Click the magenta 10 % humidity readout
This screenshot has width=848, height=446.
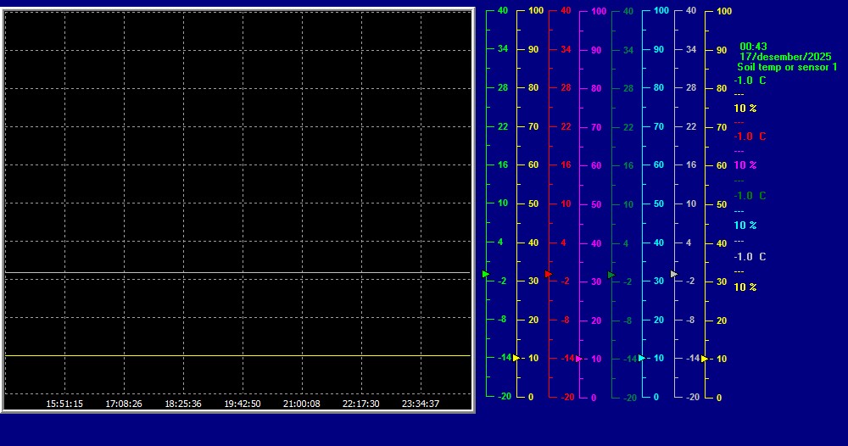(745, 165)
